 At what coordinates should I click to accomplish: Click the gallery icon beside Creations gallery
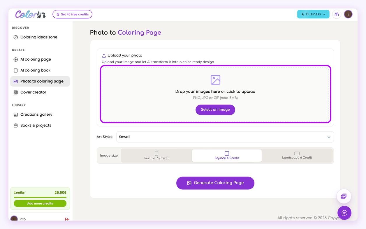[x=16, y=115]
